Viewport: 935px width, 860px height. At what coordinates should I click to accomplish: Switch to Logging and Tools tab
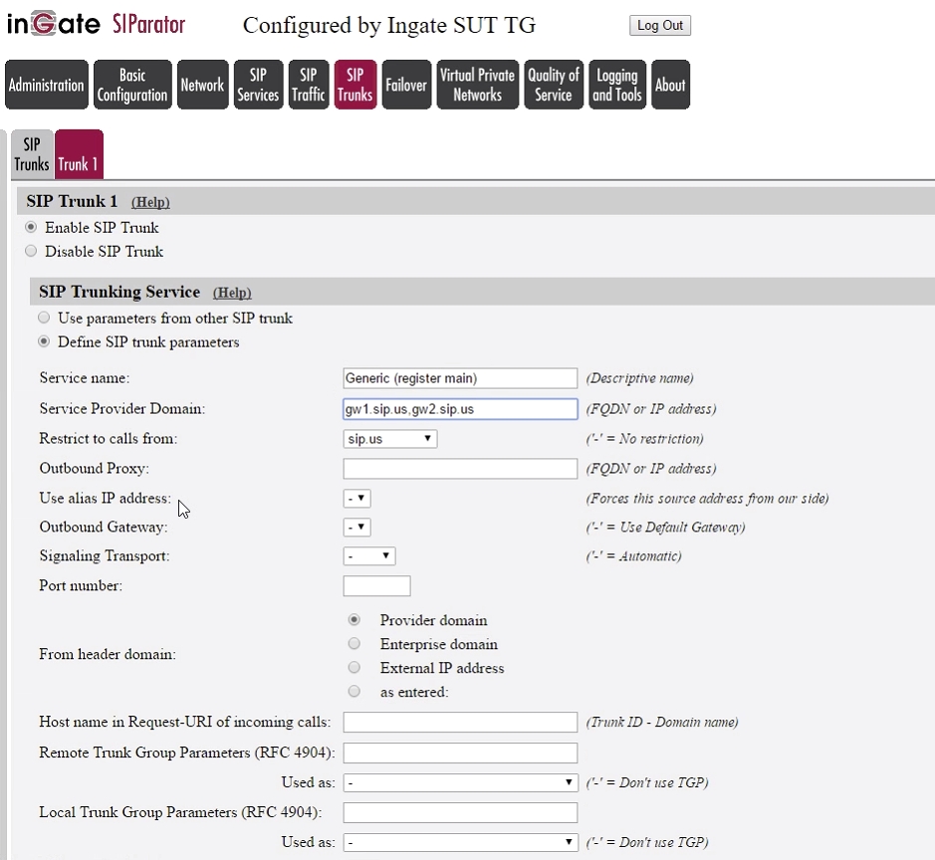point(617,85)
